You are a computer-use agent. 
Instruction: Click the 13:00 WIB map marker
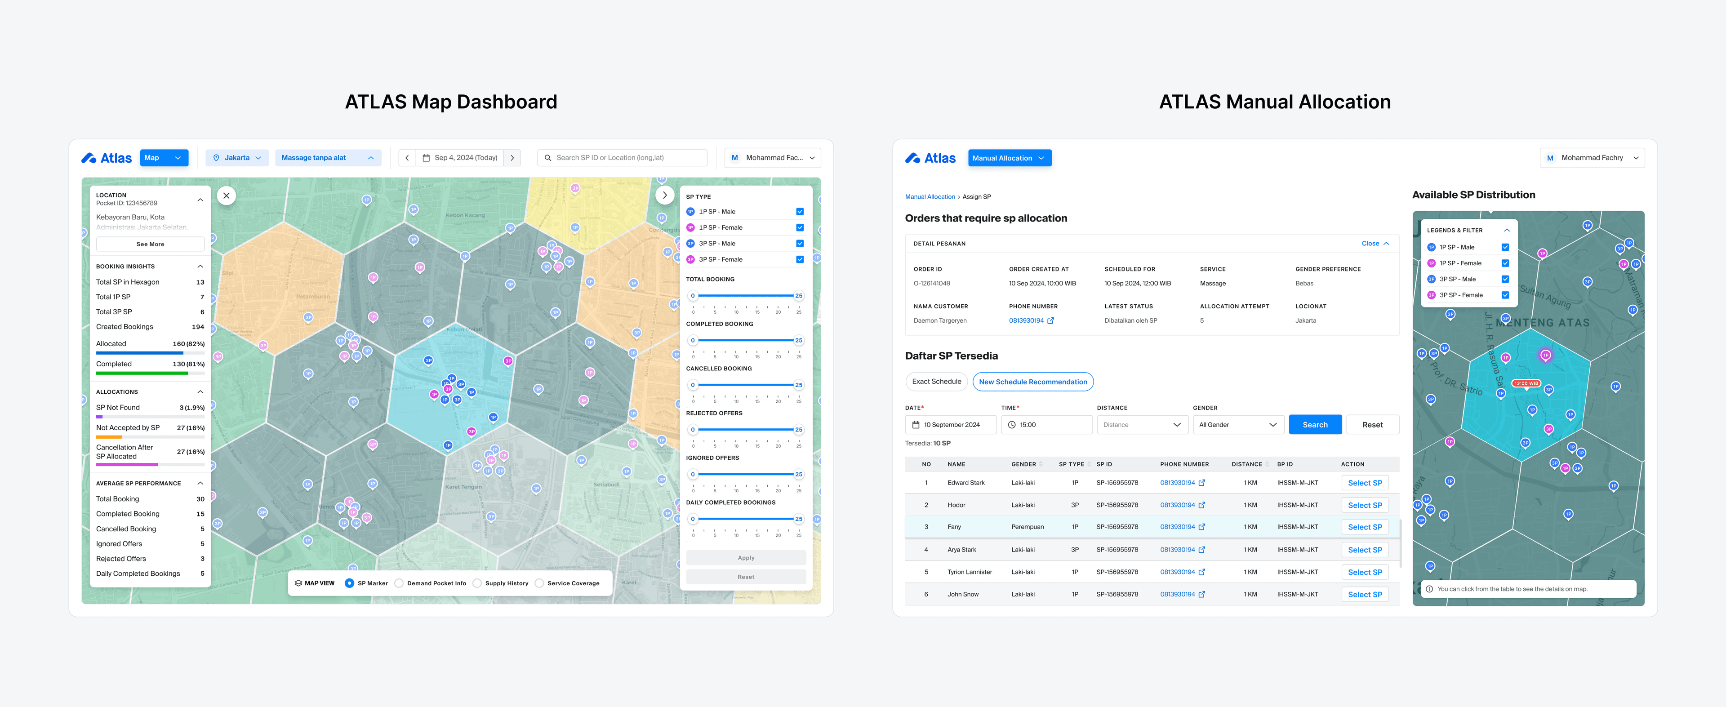(x=1526, y=383)
